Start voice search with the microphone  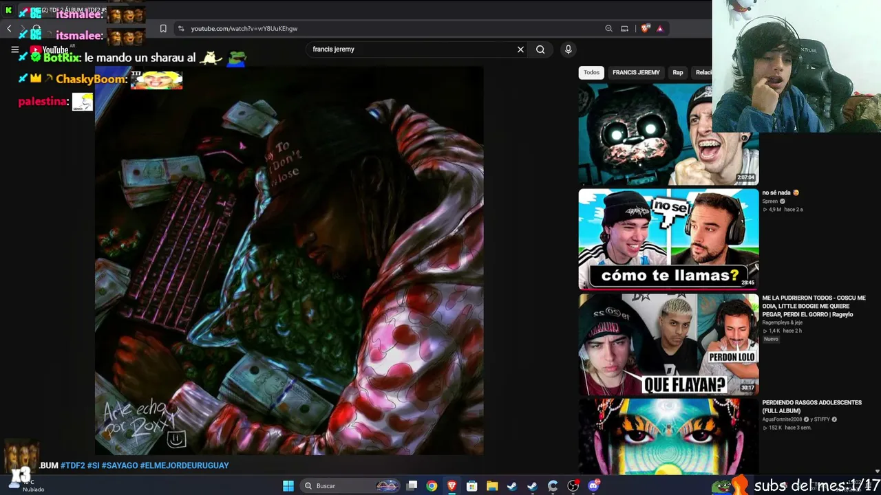pos(568,49)
